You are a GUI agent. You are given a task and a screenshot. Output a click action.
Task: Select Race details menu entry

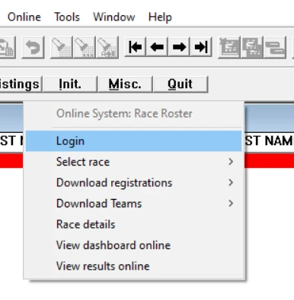point(133,225)
